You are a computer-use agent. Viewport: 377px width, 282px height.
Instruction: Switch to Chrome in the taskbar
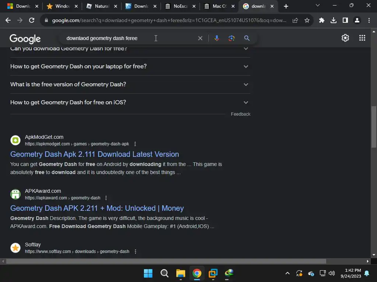(197, 273)
